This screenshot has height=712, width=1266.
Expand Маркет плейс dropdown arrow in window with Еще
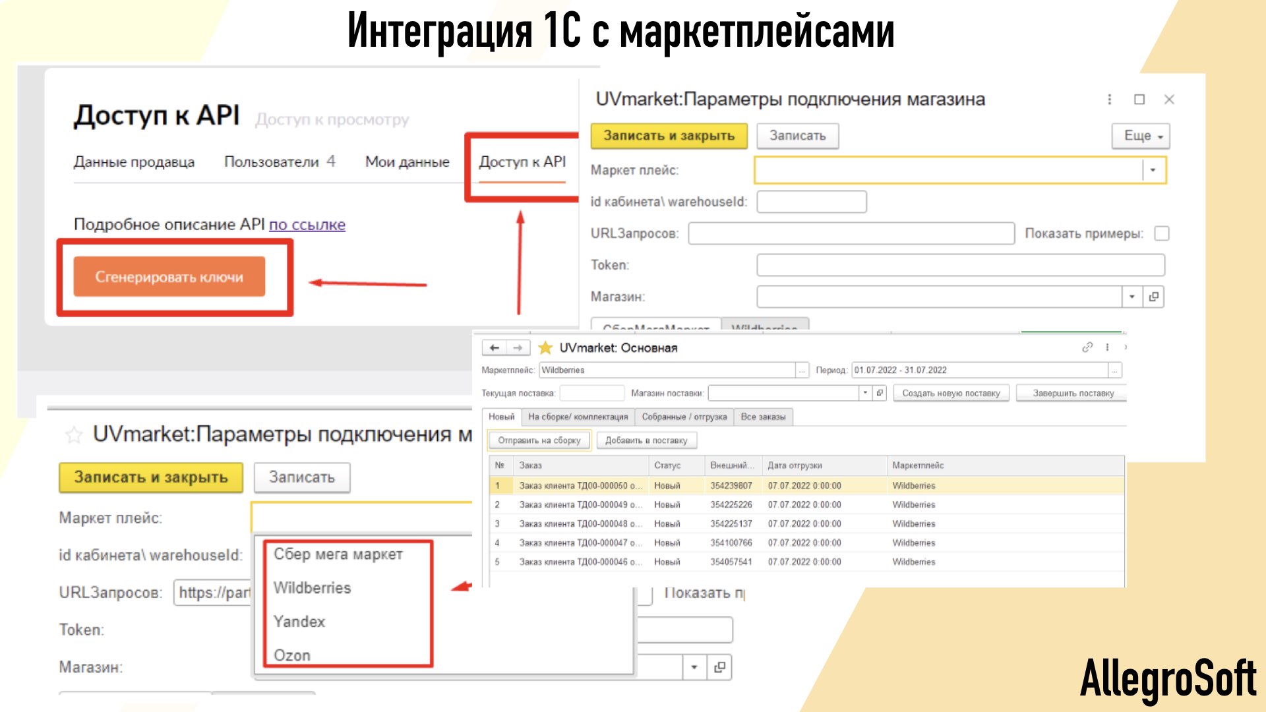(x=1153, y=170)
